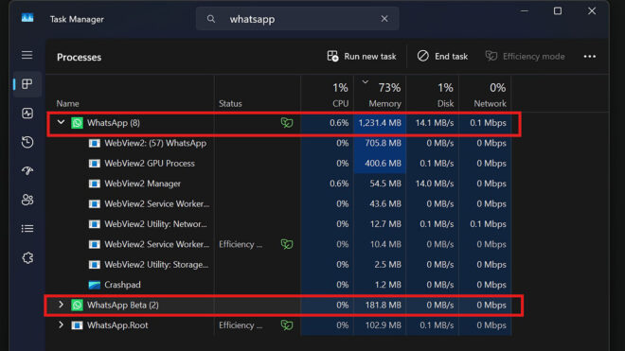Viewport: 625px width, 351px height.
Task: Click efficiency leaf icon on WhatsApp.Root row
Action: point(287,325)
